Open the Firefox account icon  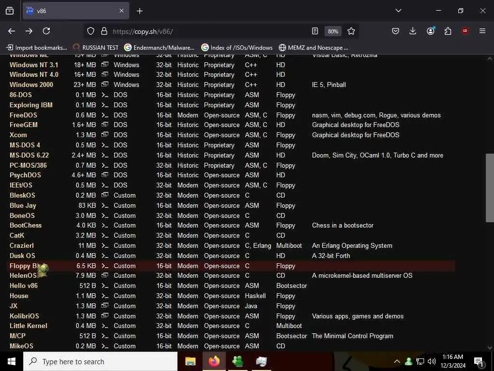click(430, 31)
